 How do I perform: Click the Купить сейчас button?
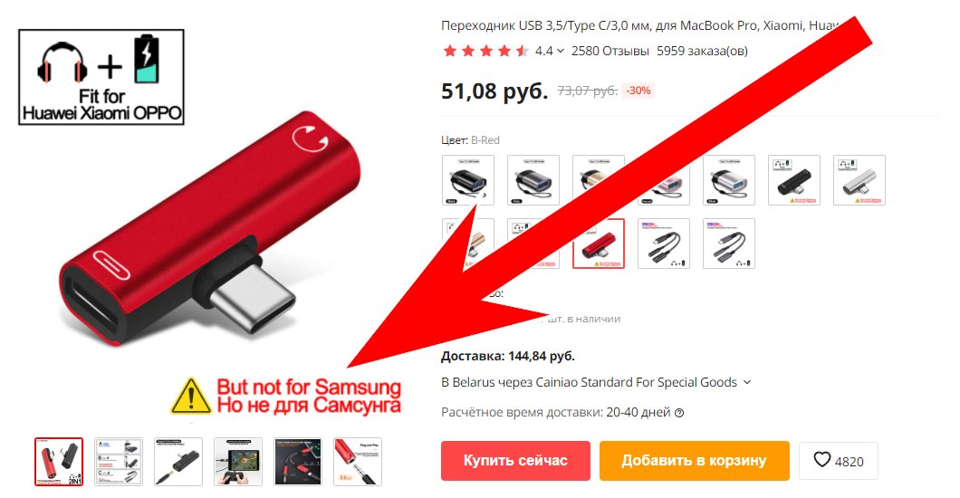515,461
